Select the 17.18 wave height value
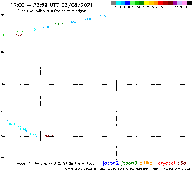195x171 pixels. coord(7,35)
